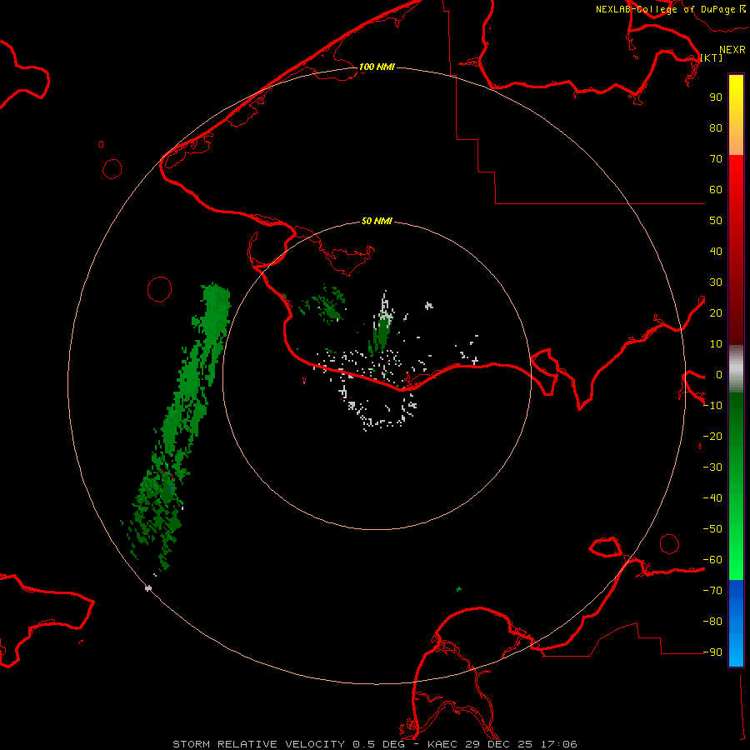Click the -40 value on the velocity scale
Image resolution: width=750 pixels, height=750 pixels.
click(x=712, y=498)
